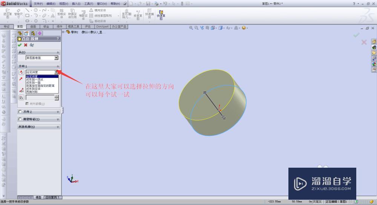Image resolution: width=377 pixels, height=205 pixels.
Task: Click the red Cancel X in Boss-Extrude panel
Action: pyautogui.click(x=26, y=45)
